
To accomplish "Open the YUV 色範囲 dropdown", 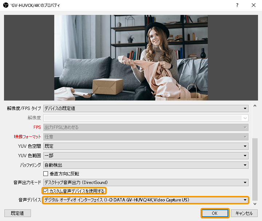I will (x=146, y=156).
